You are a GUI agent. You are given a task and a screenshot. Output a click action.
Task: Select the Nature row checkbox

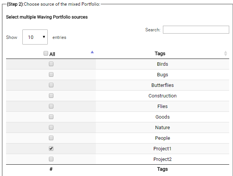51,127
